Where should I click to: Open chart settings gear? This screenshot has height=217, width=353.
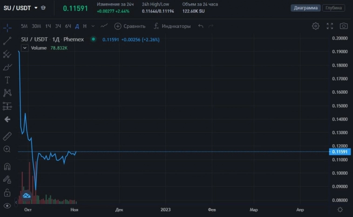[x=316, y=26]
